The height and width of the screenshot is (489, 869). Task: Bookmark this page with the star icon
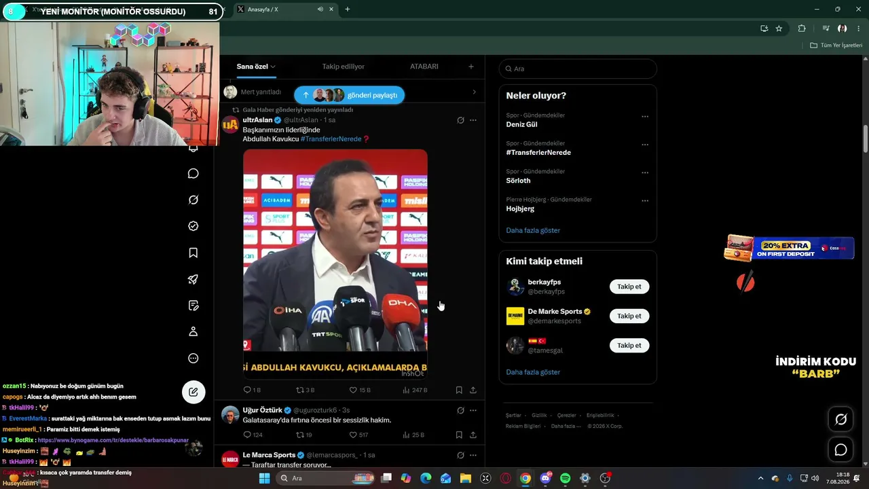[x=779, y=29]
